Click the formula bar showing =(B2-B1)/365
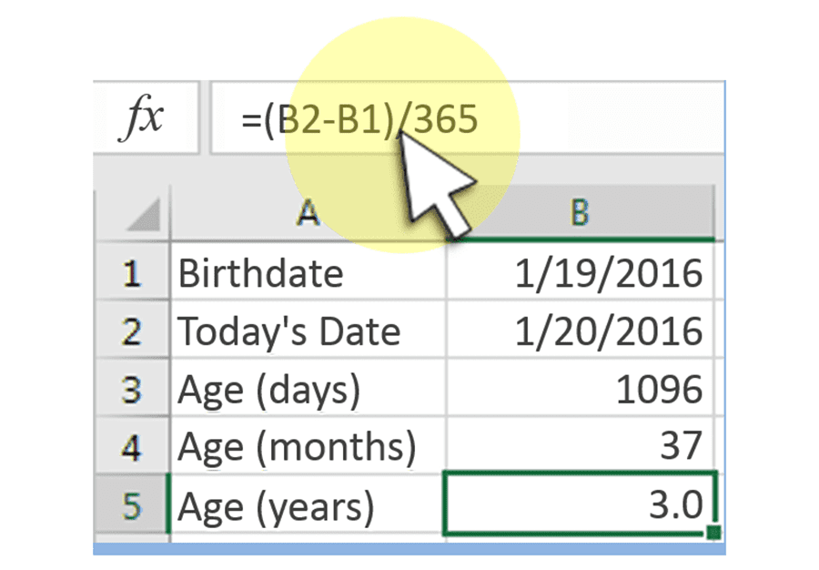The image size is (819, 570). tap(468, 118)
